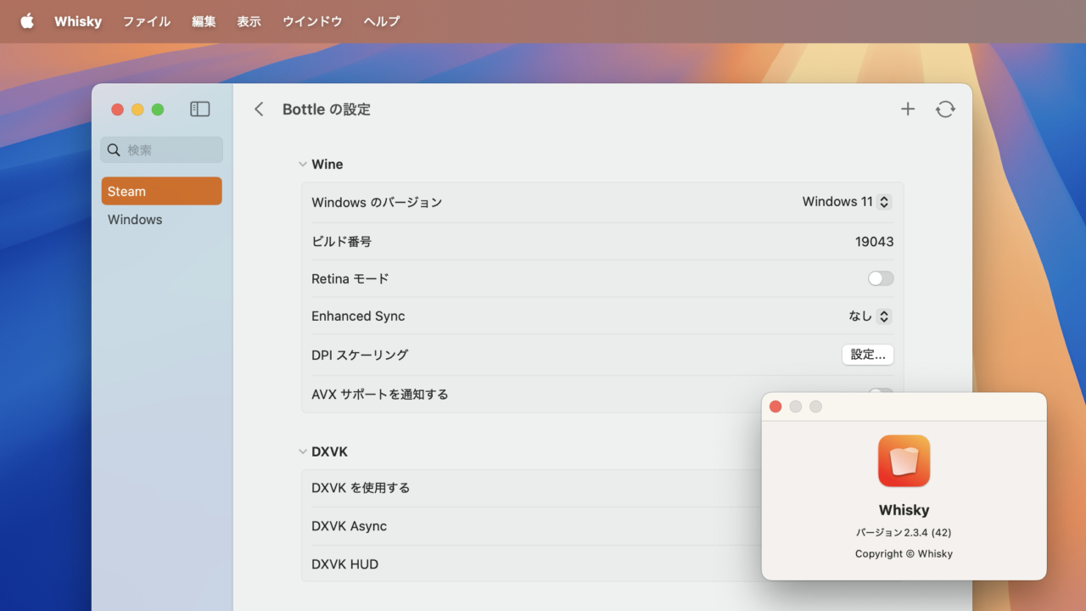The height and width of the screenshot is (611, 1086).
Task: Open the 表示 menu
Action: coord(249,21)
